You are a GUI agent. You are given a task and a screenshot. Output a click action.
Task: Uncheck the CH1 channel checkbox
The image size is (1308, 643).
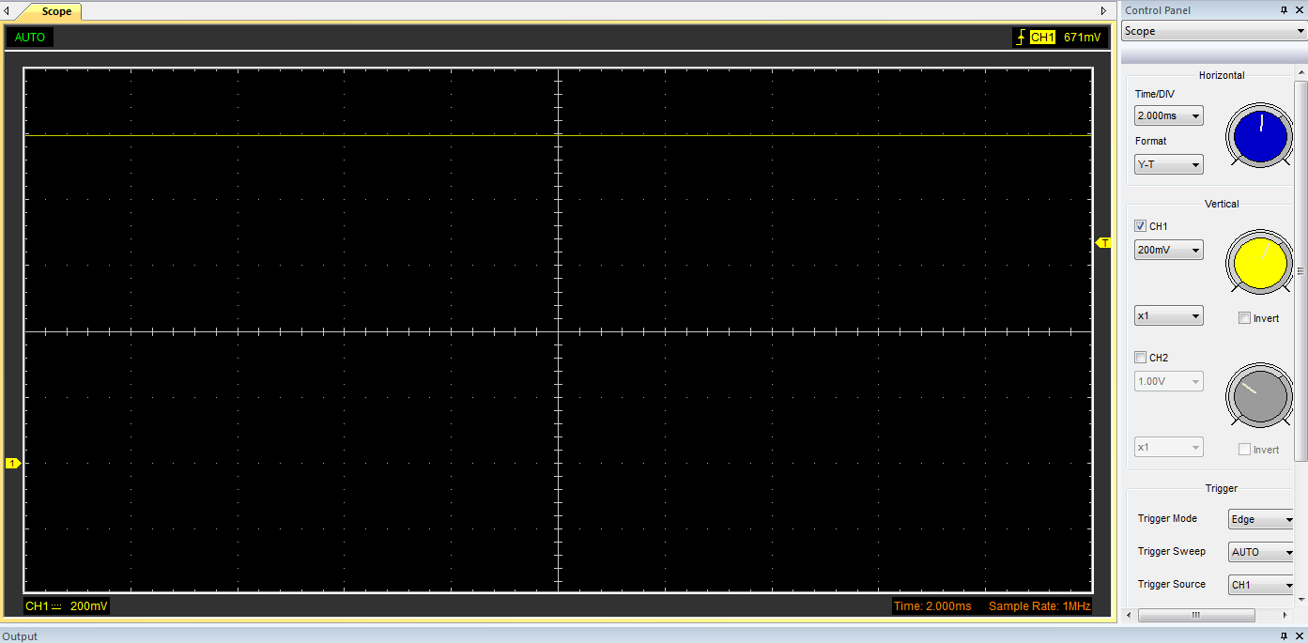(x=1140, y=226)
